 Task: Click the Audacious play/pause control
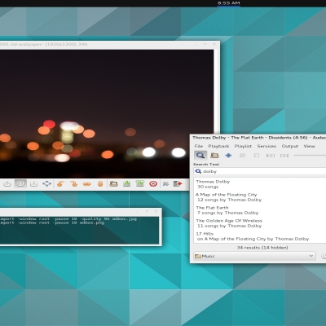coord(242,156)
